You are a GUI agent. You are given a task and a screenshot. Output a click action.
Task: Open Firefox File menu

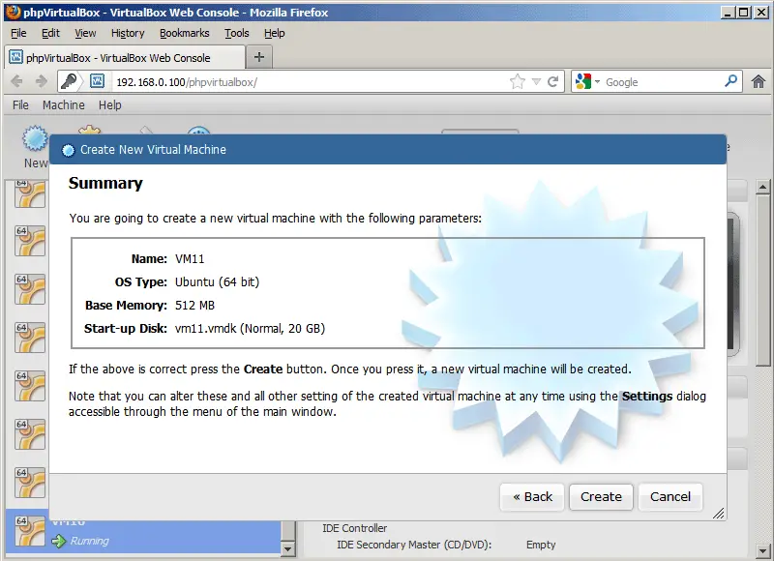pos(18,33)
